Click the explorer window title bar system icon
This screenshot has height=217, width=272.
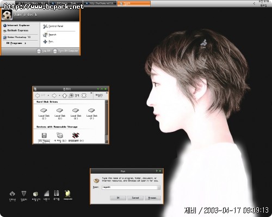(x=35, y=89)
